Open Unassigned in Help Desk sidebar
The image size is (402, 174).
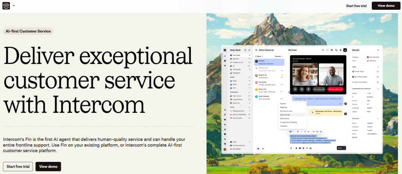pyautogui.click(x=240, y=69)
